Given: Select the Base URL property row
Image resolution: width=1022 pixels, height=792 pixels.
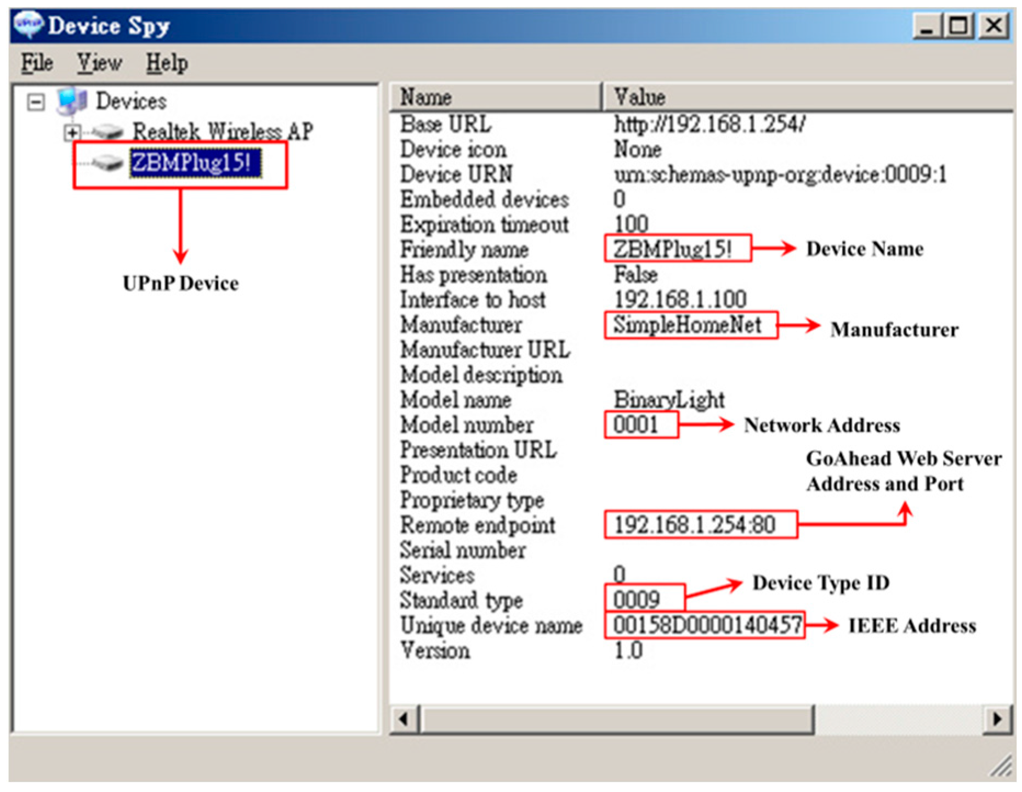Looking at the screenshot, I should click(x=446, y=125).
